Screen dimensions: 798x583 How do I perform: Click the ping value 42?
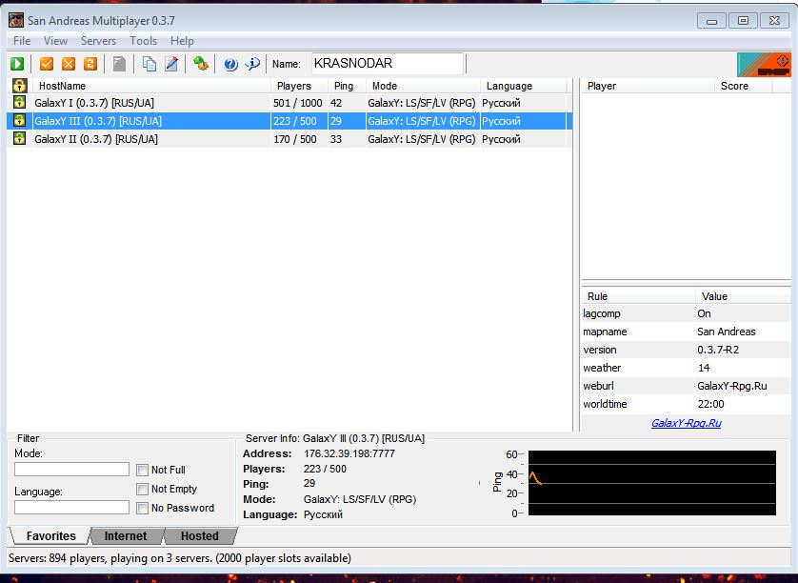pos(336,103)
